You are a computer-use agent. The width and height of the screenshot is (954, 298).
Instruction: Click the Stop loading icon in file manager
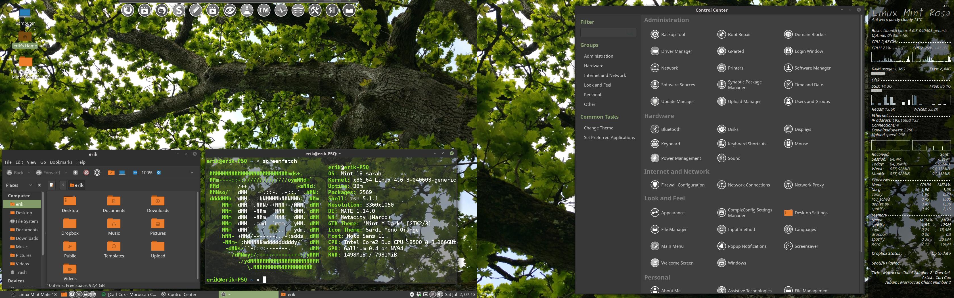86,173
